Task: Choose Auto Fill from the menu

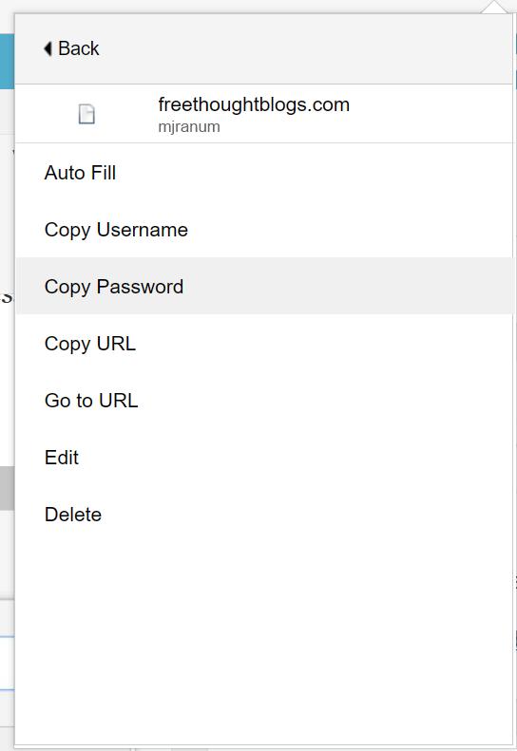Action: point(264,173)
